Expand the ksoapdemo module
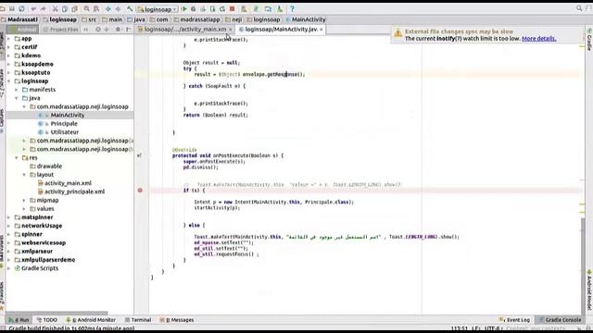 click(x=9, y=64)
